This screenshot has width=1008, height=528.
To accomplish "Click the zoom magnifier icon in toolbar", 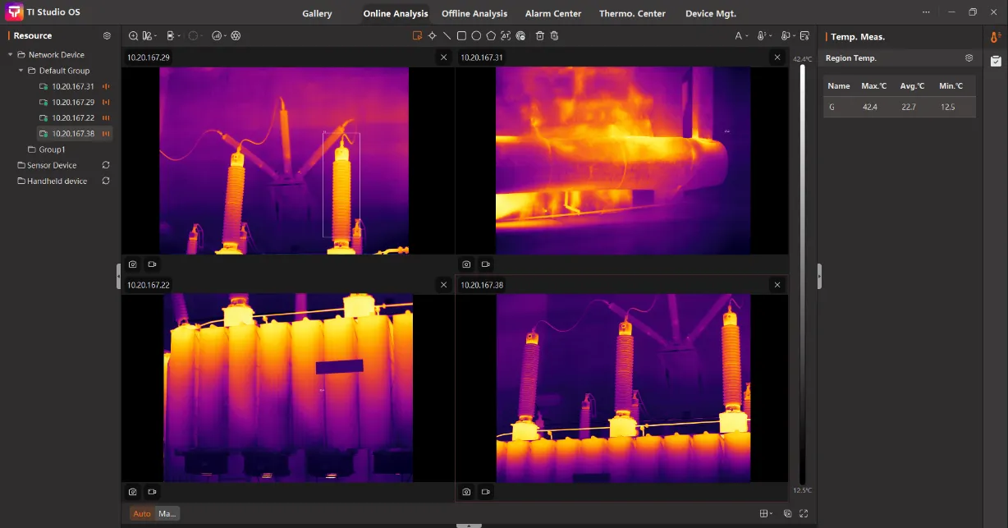I will [134, 36].
